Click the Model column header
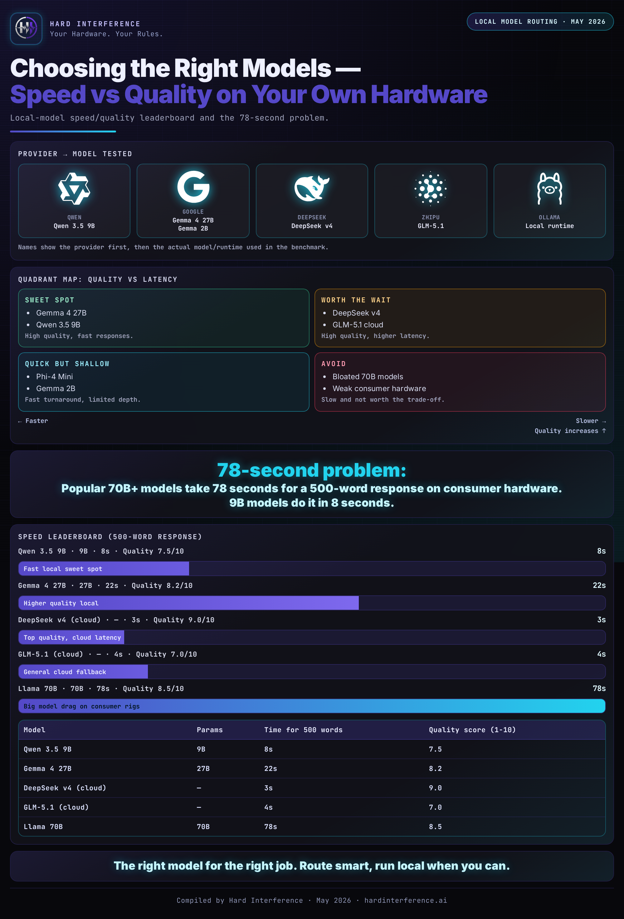This screenshot has width=624, height=919. (x=34, y=730)
